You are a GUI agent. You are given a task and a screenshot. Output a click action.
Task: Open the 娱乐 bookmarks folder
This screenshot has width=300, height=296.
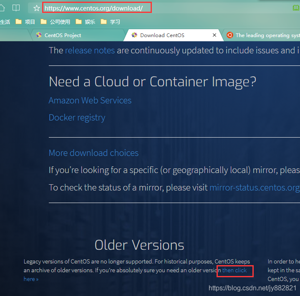[86, 22]
